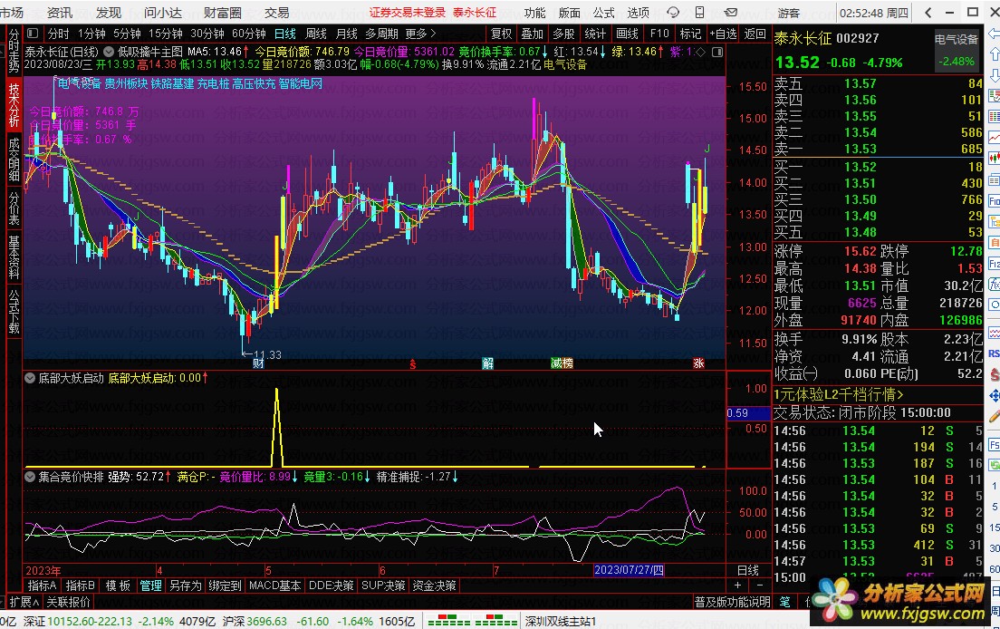Select the 资金决策 indicator template
Viewport: 1000px width, 629px height.
(434, 585)
